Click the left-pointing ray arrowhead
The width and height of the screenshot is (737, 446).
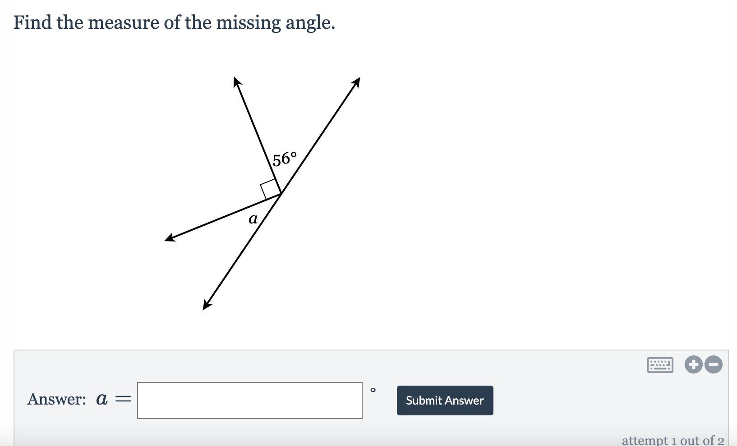click(x=170, y=237)
